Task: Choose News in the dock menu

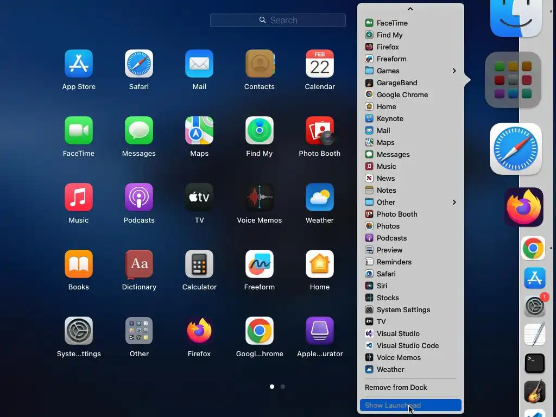Action: 410,178
